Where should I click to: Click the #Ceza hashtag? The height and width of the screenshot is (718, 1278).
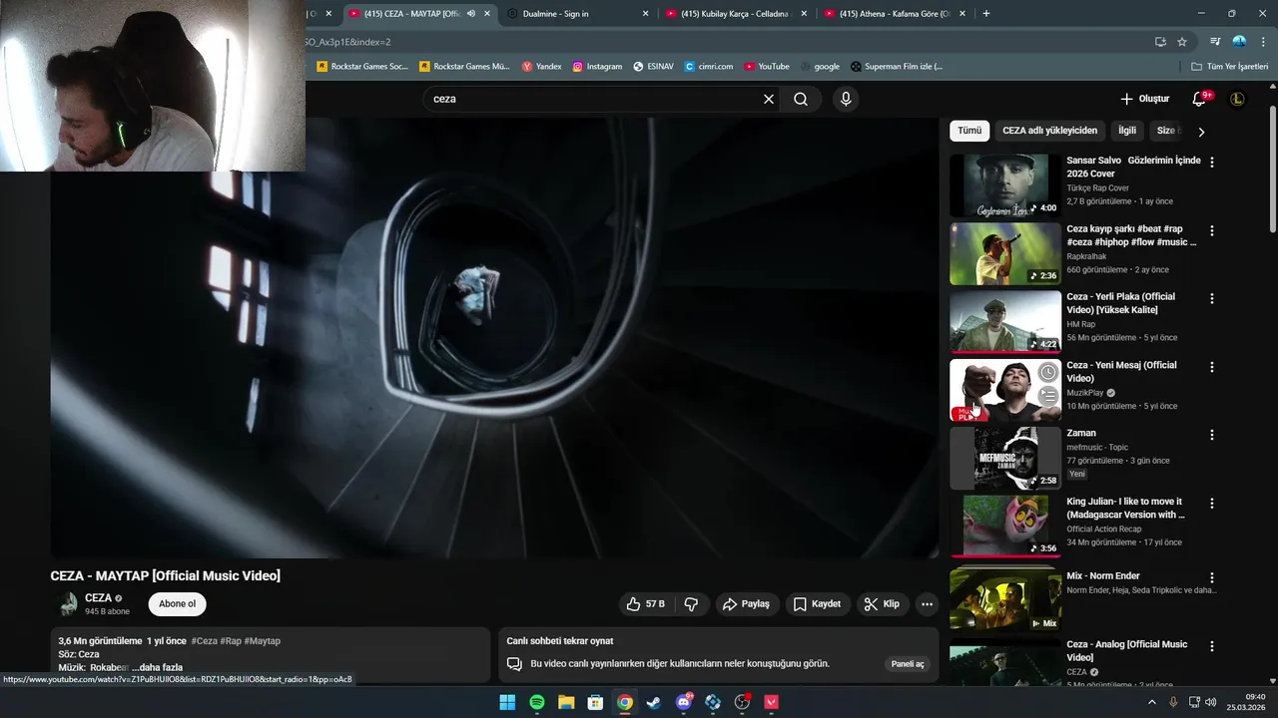204,641
